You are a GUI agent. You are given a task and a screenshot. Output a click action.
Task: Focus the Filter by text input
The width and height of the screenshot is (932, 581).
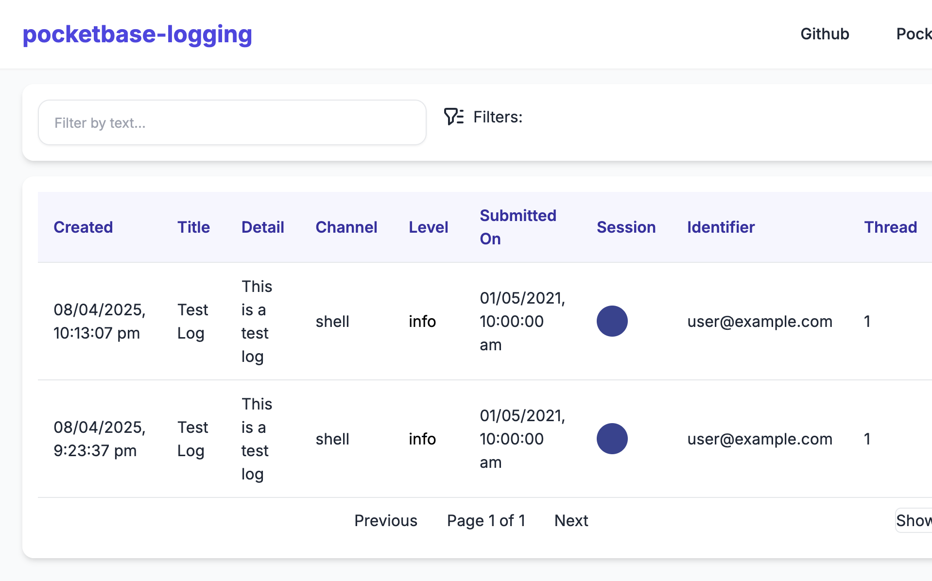click(232, 122)
